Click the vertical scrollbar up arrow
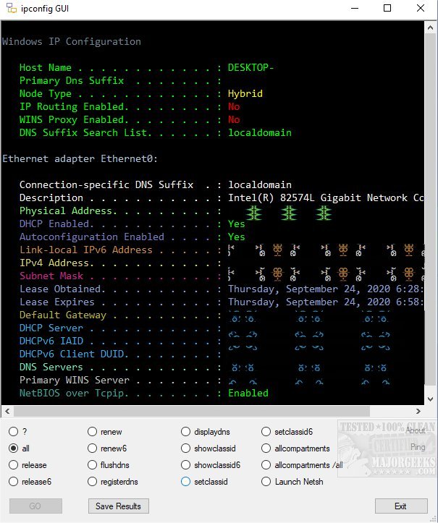438x523 pixels. [430, 28]
